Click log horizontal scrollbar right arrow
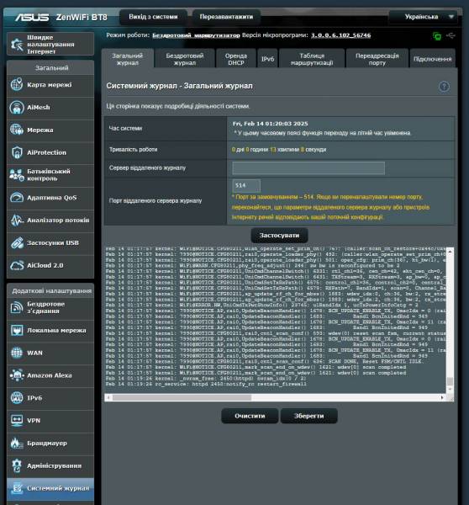 click(442, 398)
